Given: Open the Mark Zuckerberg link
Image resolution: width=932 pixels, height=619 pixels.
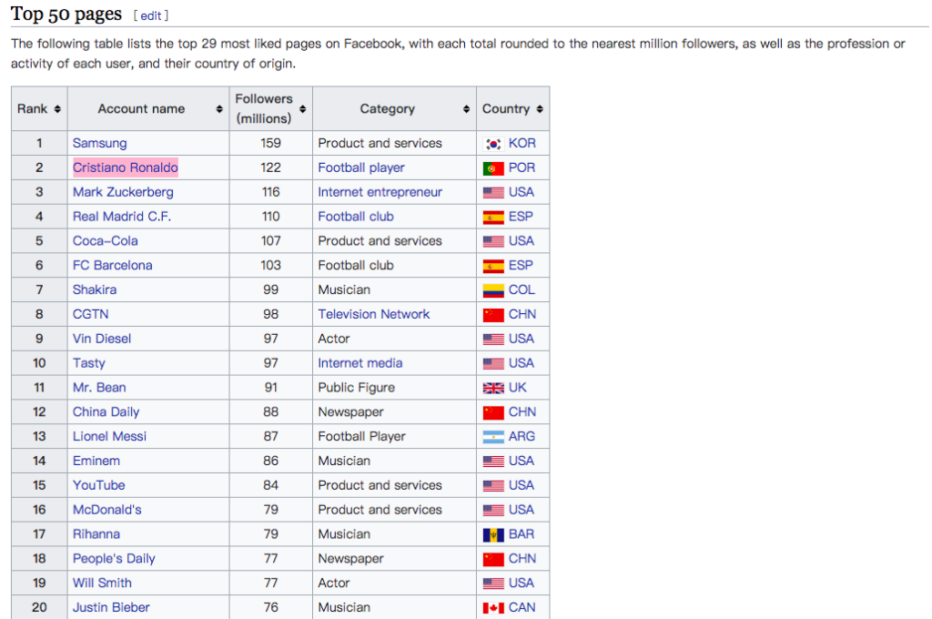Looking at the screenshot, I should 123,192.
